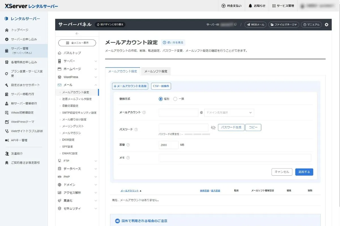Open サービス管理 grid menu
Viewport: 340px width, 226px height.
(x=283, y=6)
